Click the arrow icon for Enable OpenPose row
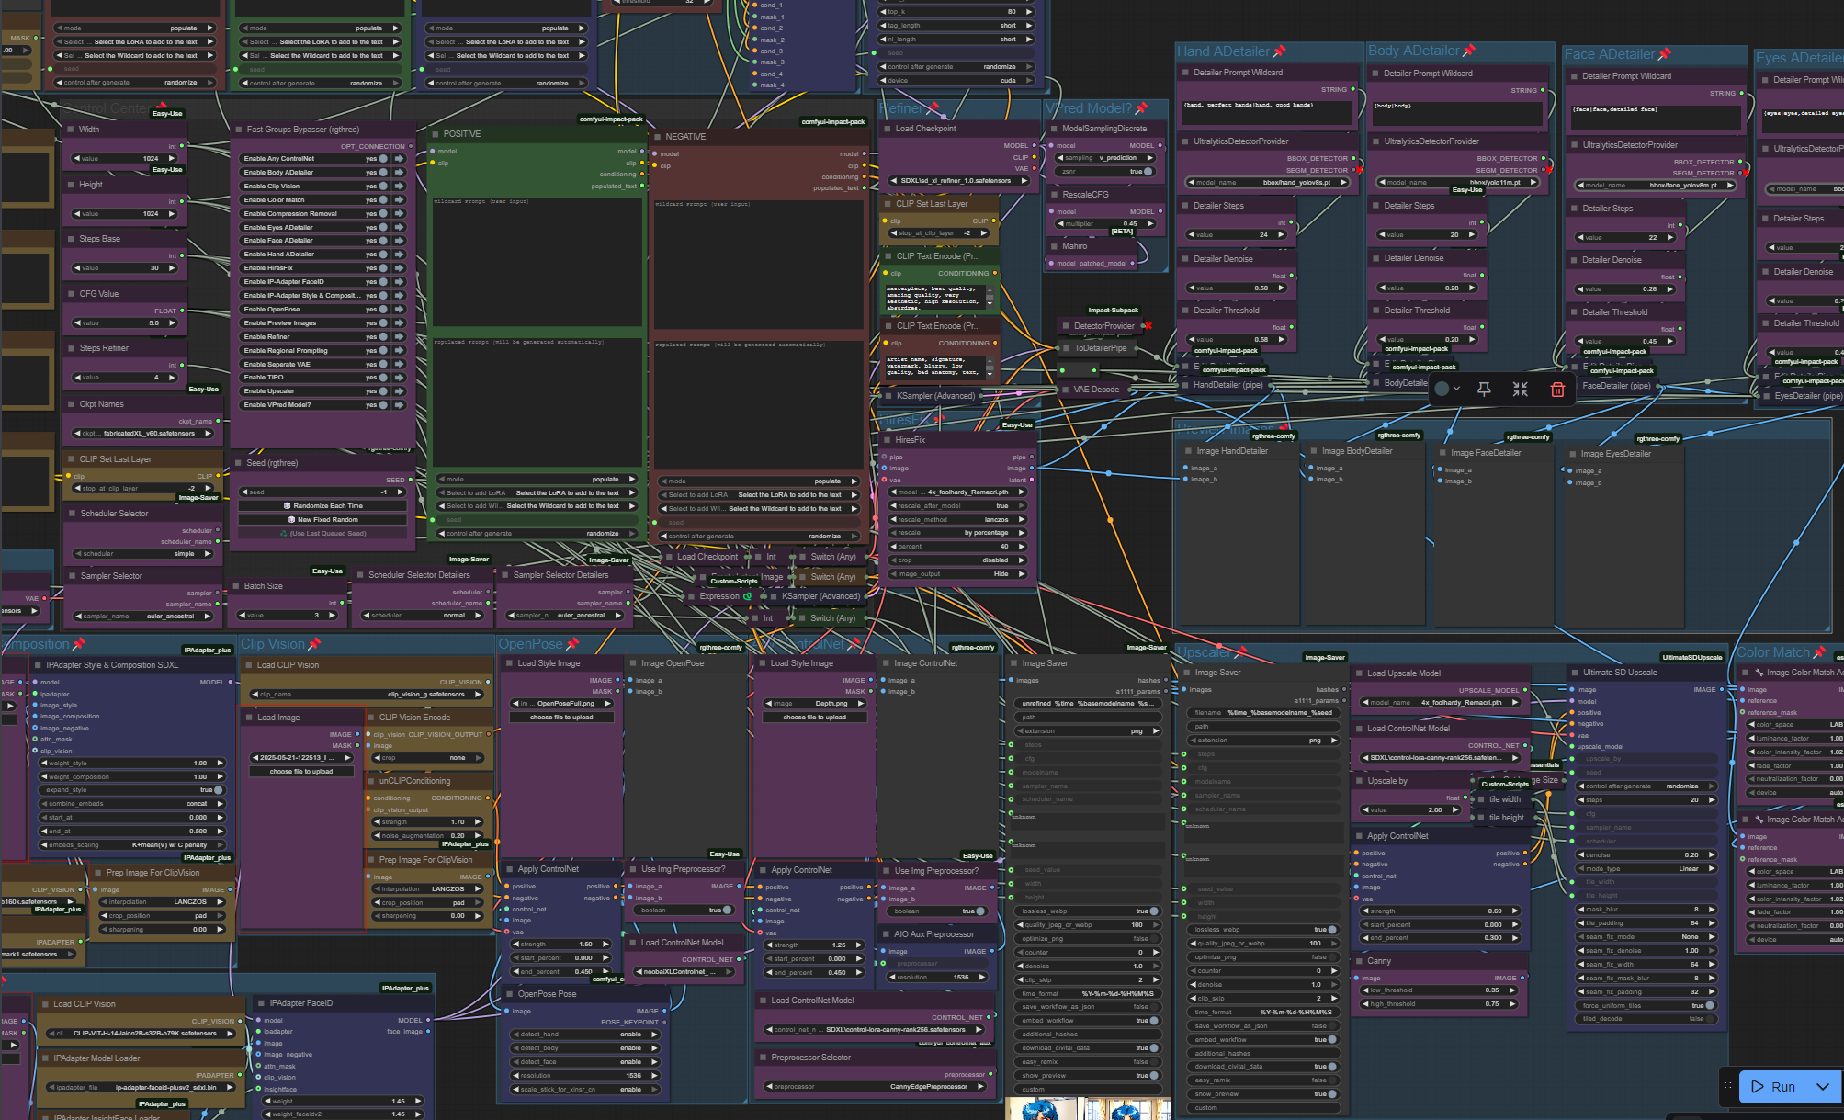The height and width of the screenshot is (1120, 1844). coord(400,310)
